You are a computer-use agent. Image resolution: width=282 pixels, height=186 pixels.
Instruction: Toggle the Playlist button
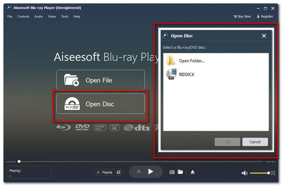[104, 172]
